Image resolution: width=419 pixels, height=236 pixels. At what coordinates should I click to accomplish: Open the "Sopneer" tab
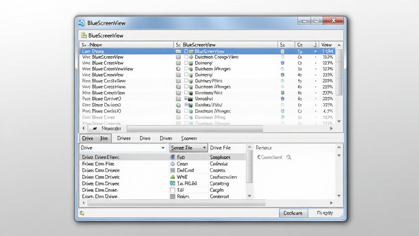(189, 138)
